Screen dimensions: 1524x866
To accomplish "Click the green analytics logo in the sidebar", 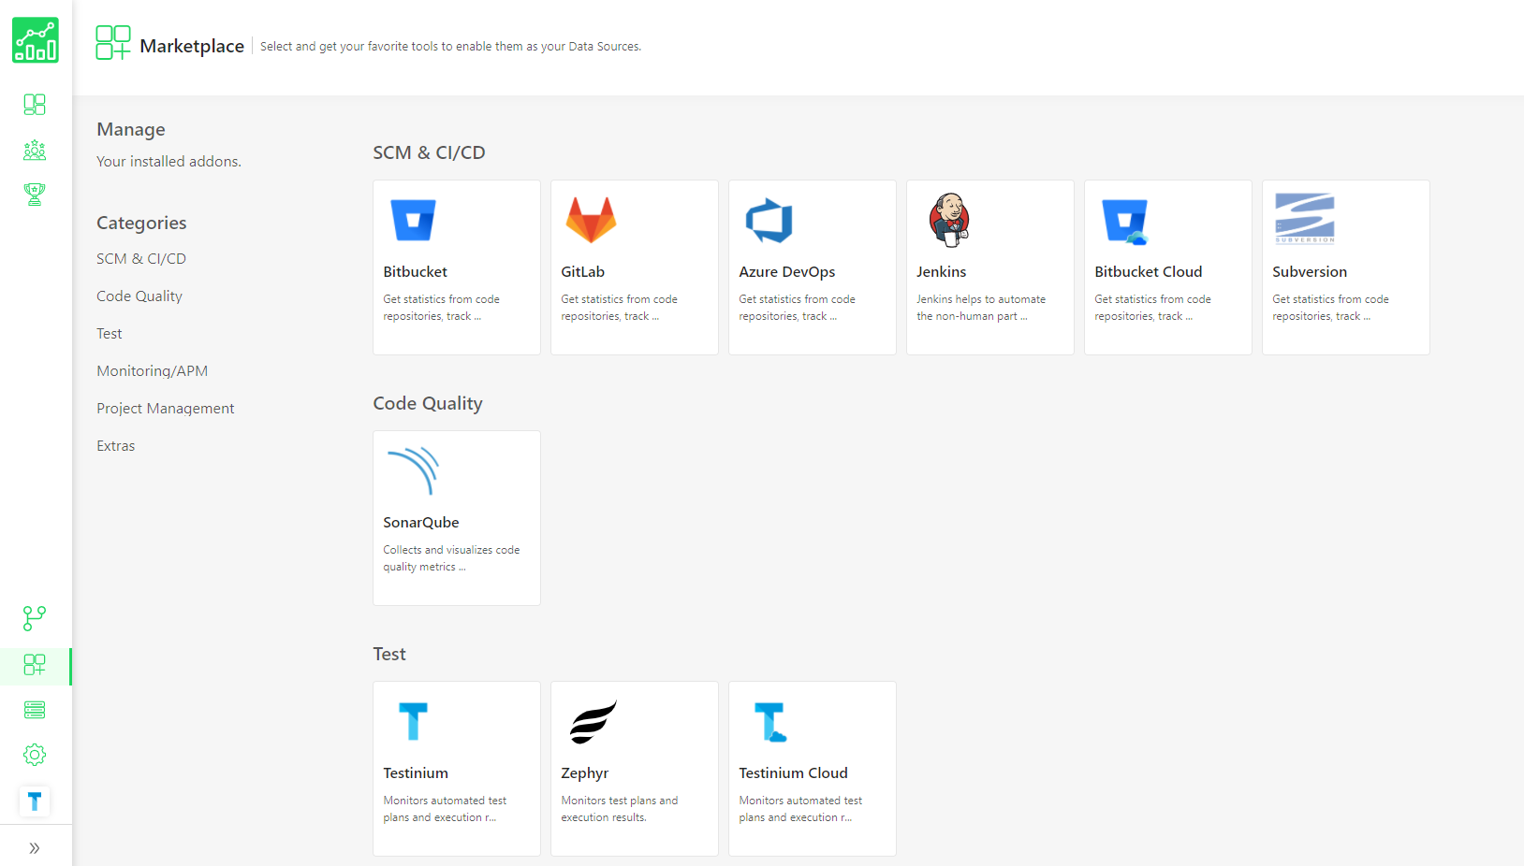I will coord(36,40).
